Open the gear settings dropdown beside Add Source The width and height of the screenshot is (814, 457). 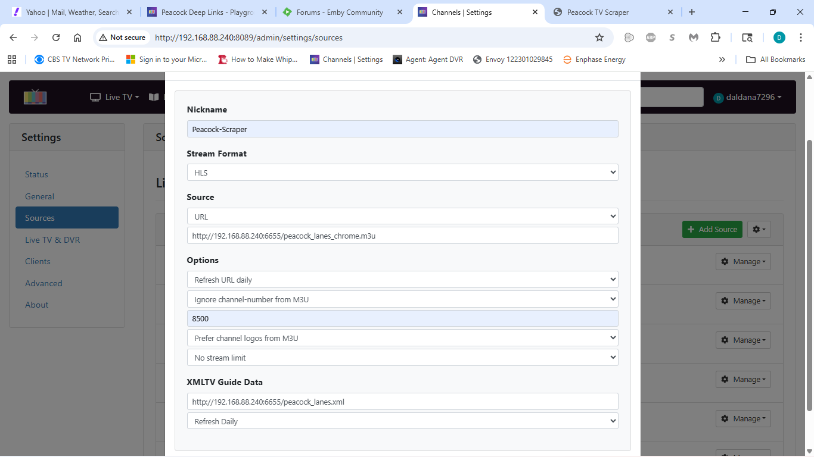click(759, 229)
